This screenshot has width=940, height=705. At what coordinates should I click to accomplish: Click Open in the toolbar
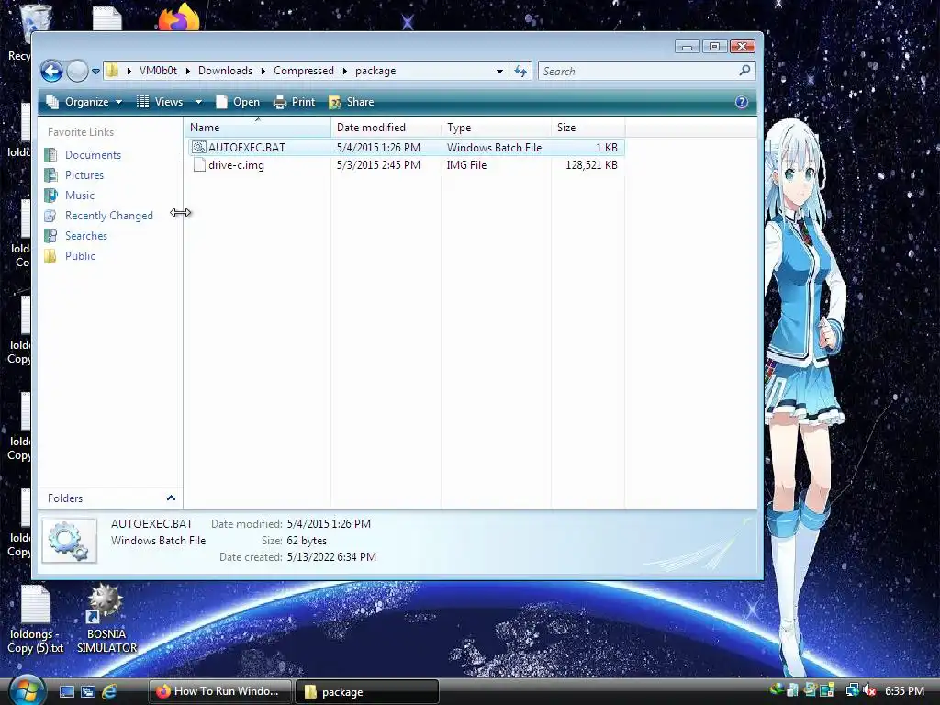coord(238,102)
